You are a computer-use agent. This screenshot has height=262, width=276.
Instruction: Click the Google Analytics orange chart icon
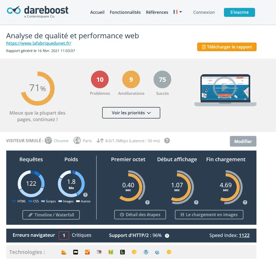click(x=87, y=252)
